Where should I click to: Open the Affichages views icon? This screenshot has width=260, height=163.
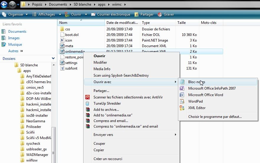pos(34,14)
